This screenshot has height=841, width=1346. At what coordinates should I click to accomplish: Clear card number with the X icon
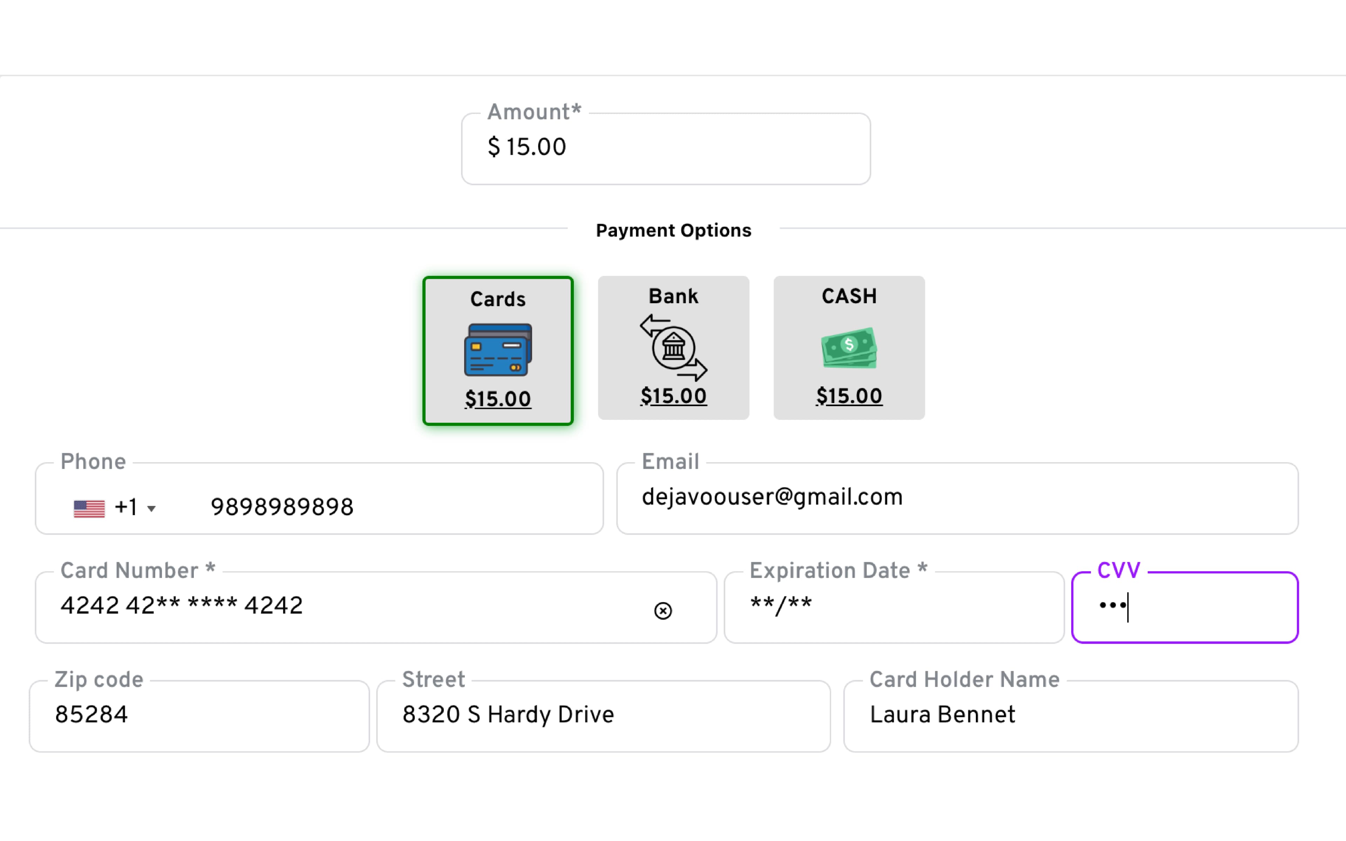click(x=662, y=611)
